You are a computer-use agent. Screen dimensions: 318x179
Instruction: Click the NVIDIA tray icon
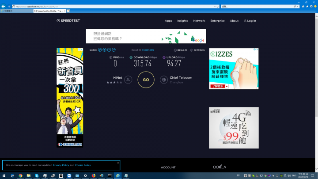click(281, 175)
